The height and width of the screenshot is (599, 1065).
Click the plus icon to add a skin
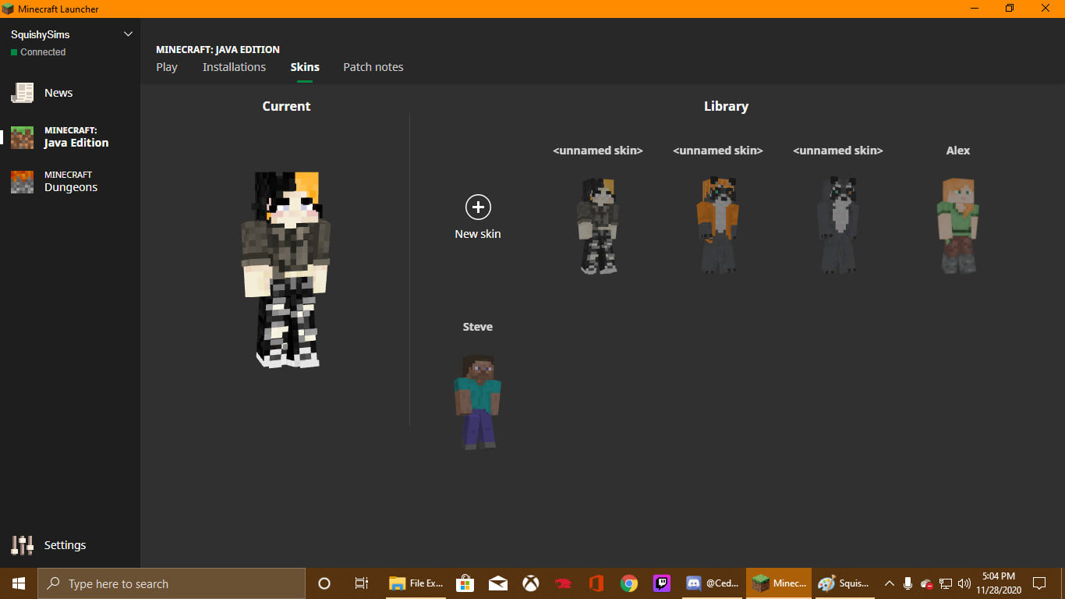(476, 208)
